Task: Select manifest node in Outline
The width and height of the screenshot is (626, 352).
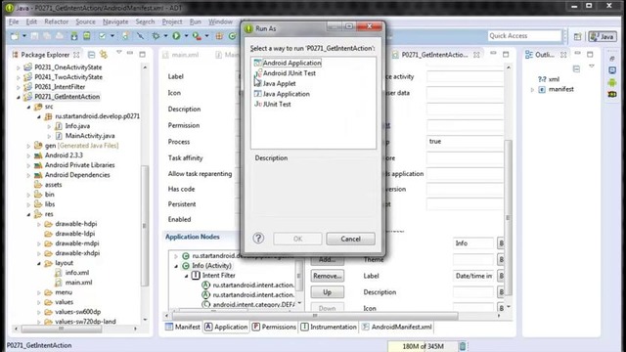Action: point(560,89)
